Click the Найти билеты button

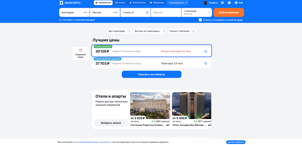tap(229, 12)
